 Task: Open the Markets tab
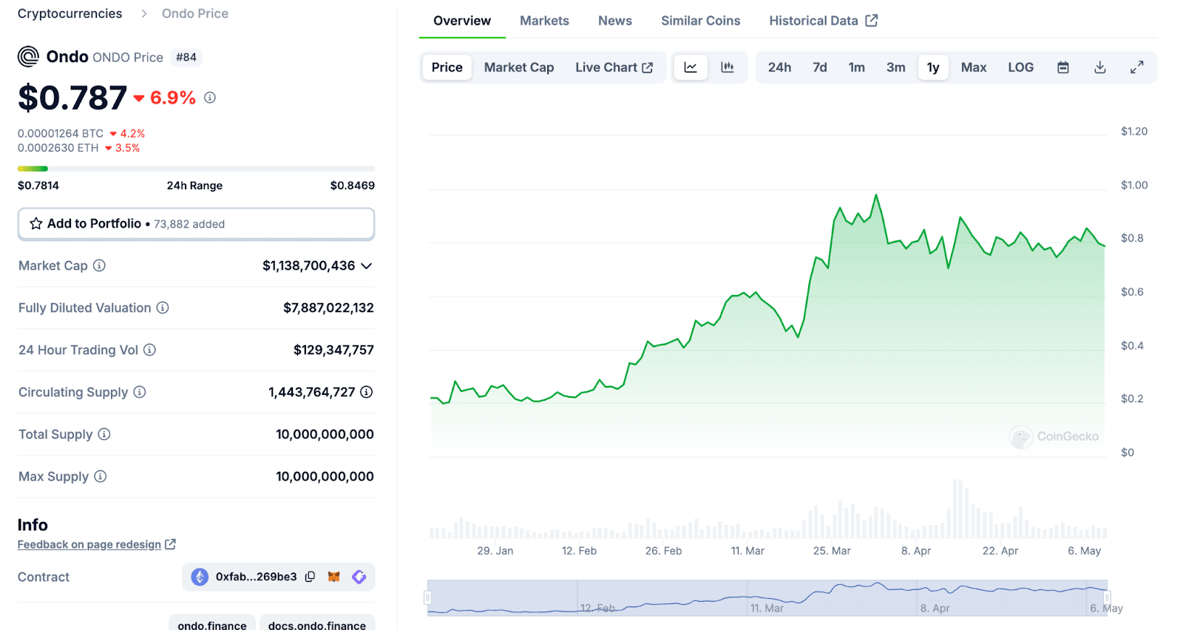click(544, 21)
